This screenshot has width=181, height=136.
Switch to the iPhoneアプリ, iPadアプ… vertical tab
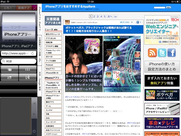pyautogui.click(x=40, y=19)
